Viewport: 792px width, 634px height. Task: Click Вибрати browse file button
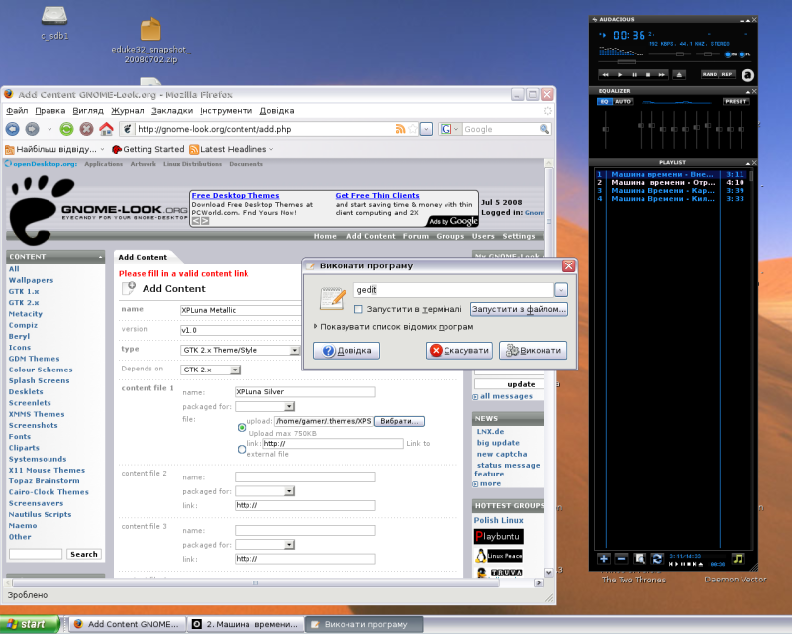(x=399, y=421)
